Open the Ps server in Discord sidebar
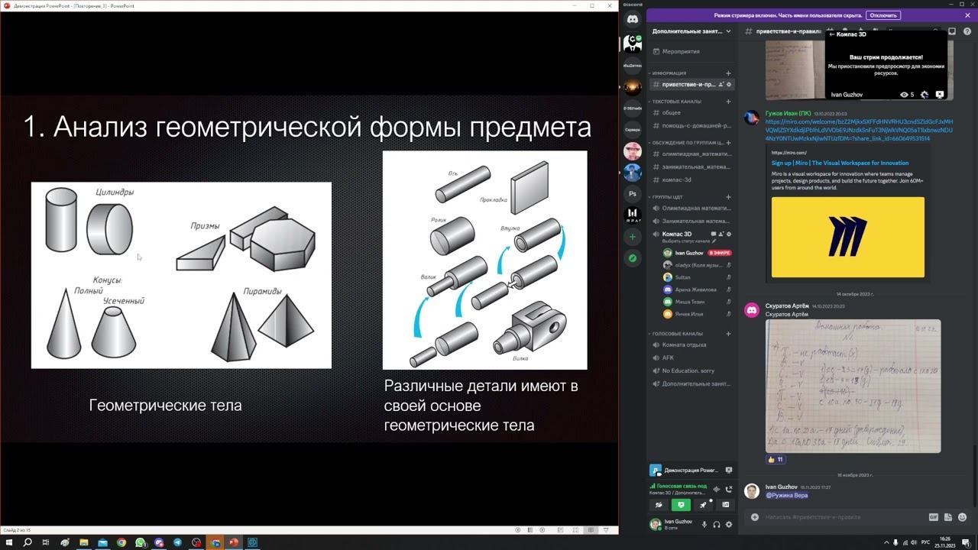 pyautogui.click(x=633, y=194)
